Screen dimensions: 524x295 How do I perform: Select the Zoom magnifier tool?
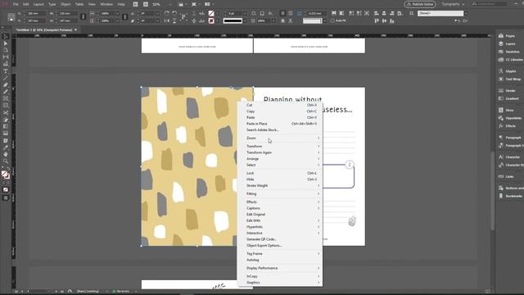[6, 161]
